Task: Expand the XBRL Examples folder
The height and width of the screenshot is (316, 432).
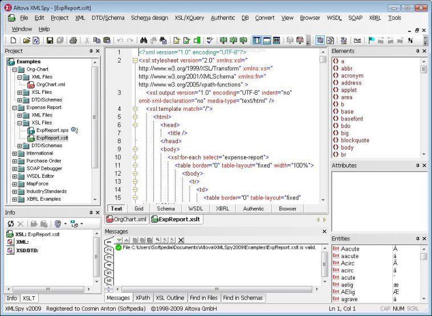Action: coord(15,199)
